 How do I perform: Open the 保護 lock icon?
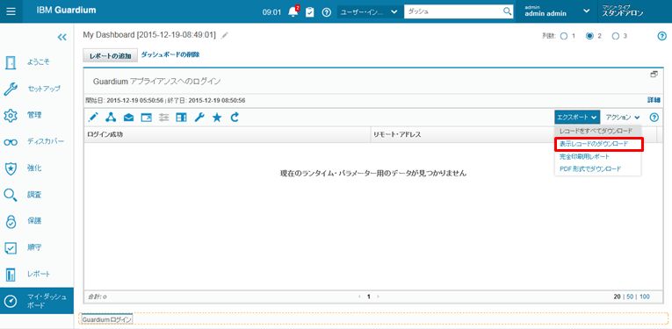click(11, 222)
